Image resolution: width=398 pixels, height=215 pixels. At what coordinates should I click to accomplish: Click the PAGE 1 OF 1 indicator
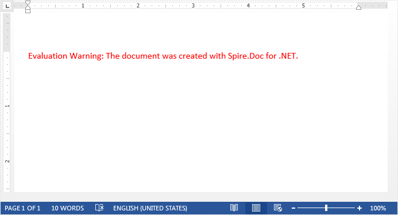coord(22,208)
